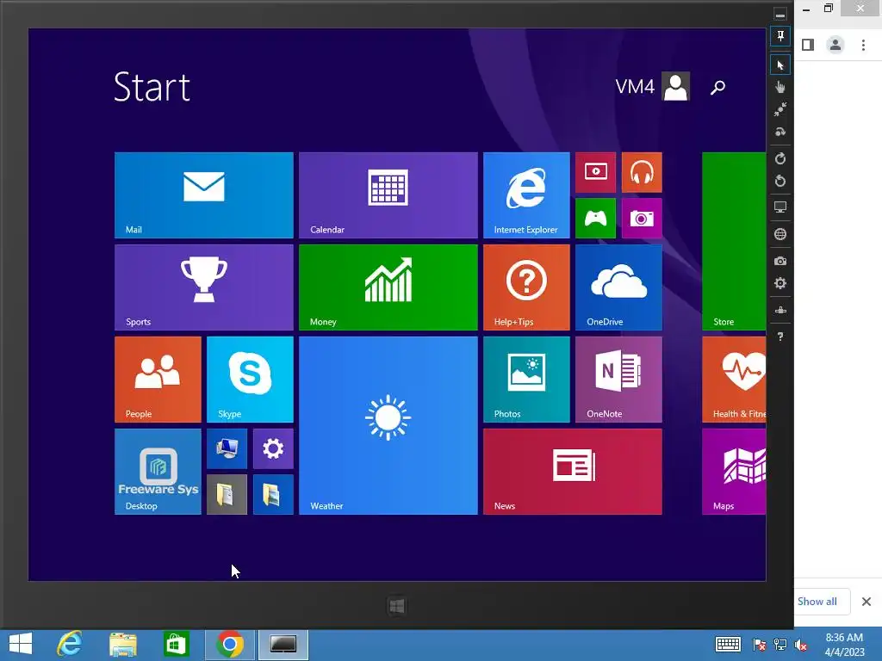The image size is (882, 661).
Task: Restore down the Chrome window
Action: [829, 9]
